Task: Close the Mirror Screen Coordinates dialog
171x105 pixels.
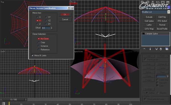Action: coord(72,8)
